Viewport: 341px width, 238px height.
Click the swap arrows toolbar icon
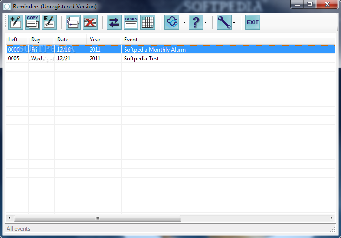pos(114,22)
